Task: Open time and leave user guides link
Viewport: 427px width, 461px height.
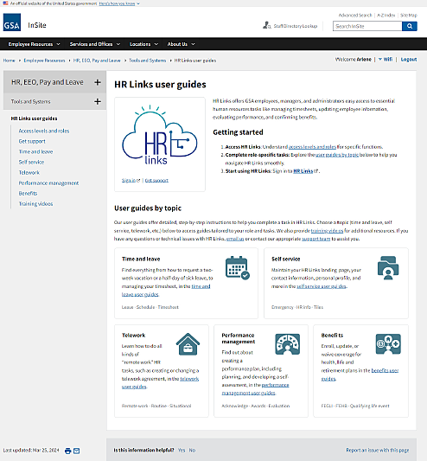Action: 166,291
